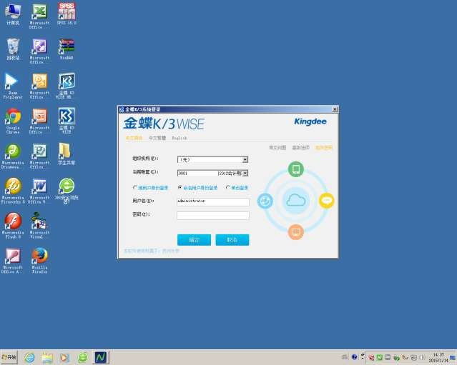Open the green 360 browser taskbar icon
Image resolution: width=457 pixels, height=365 pixels.
pyautogui.click(x=83, y=357)
